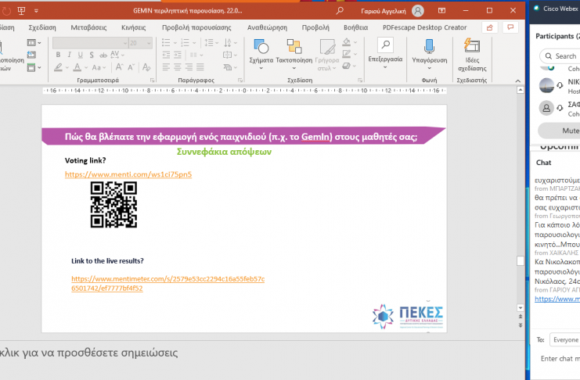The image size is (580, 380).
Task: Switch to the Αναθεώρηση (Review) tab
Action: coord(267,27)
